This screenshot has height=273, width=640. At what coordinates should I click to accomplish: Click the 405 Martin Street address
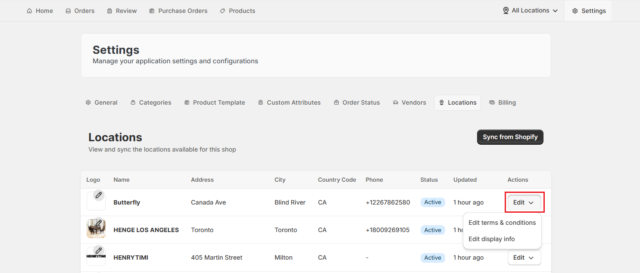point(216,257)
